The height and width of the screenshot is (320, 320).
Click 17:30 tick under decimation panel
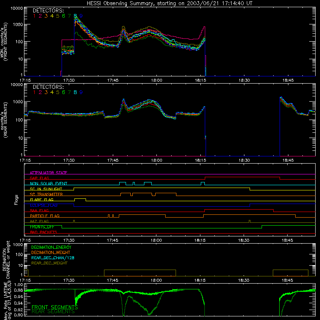69,280
